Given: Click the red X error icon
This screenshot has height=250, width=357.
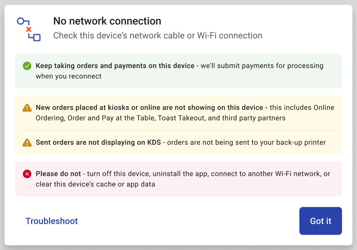Looking at the screenshot, I should [x=27, y=174].
